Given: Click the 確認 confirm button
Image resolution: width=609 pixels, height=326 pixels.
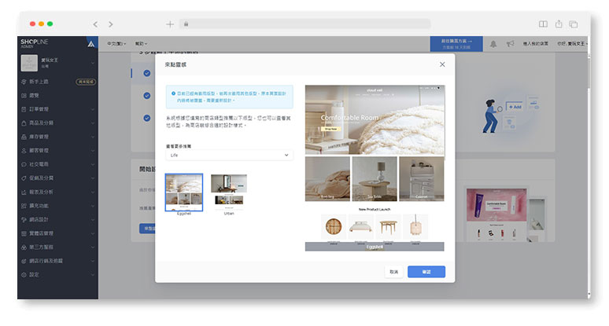Looking at the screenshot, I should [426, 272].
